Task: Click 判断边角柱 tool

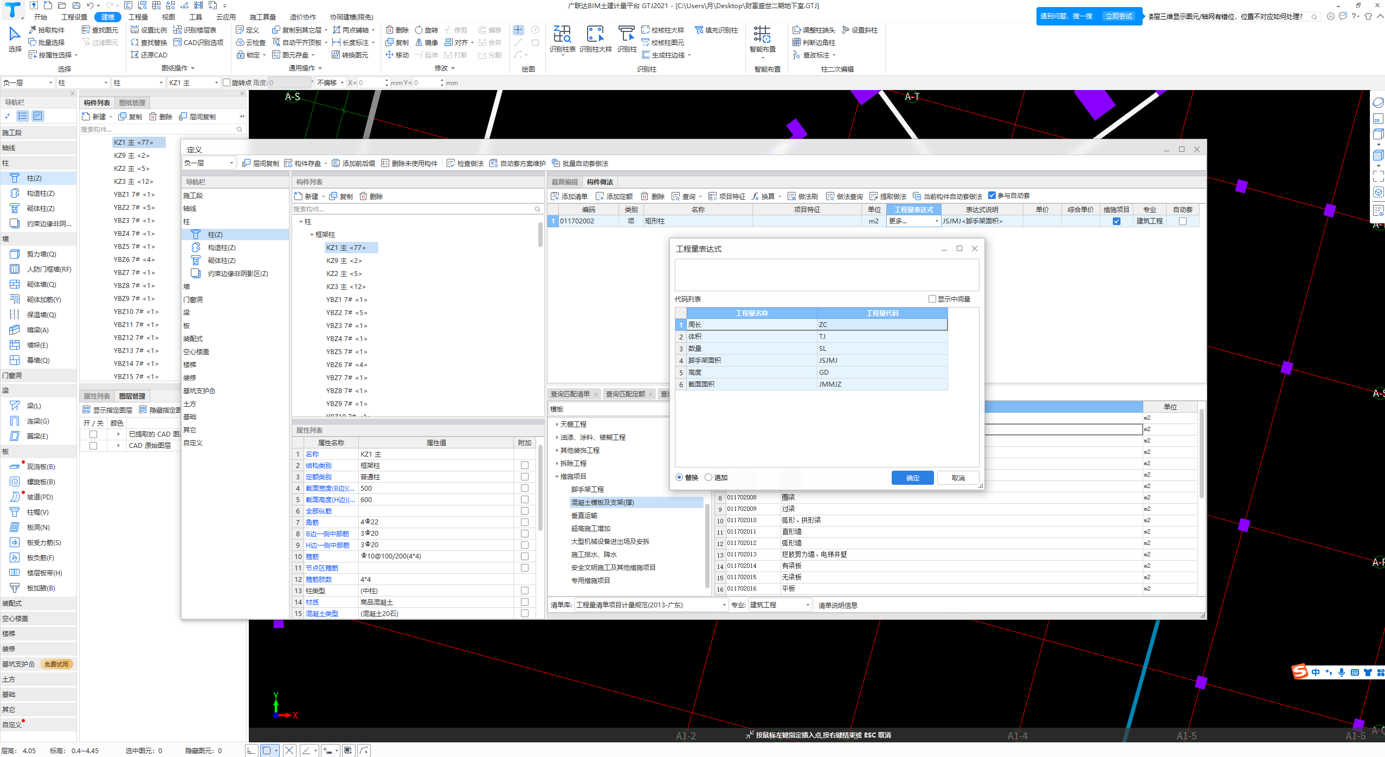Action: point(814,42)
